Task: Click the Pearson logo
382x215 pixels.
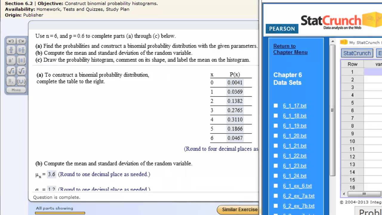Action: coord(282,29)
